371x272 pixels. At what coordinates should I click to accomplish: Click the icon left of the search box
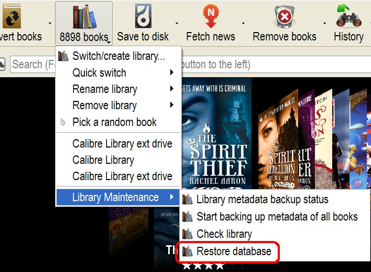click(2, 64)
